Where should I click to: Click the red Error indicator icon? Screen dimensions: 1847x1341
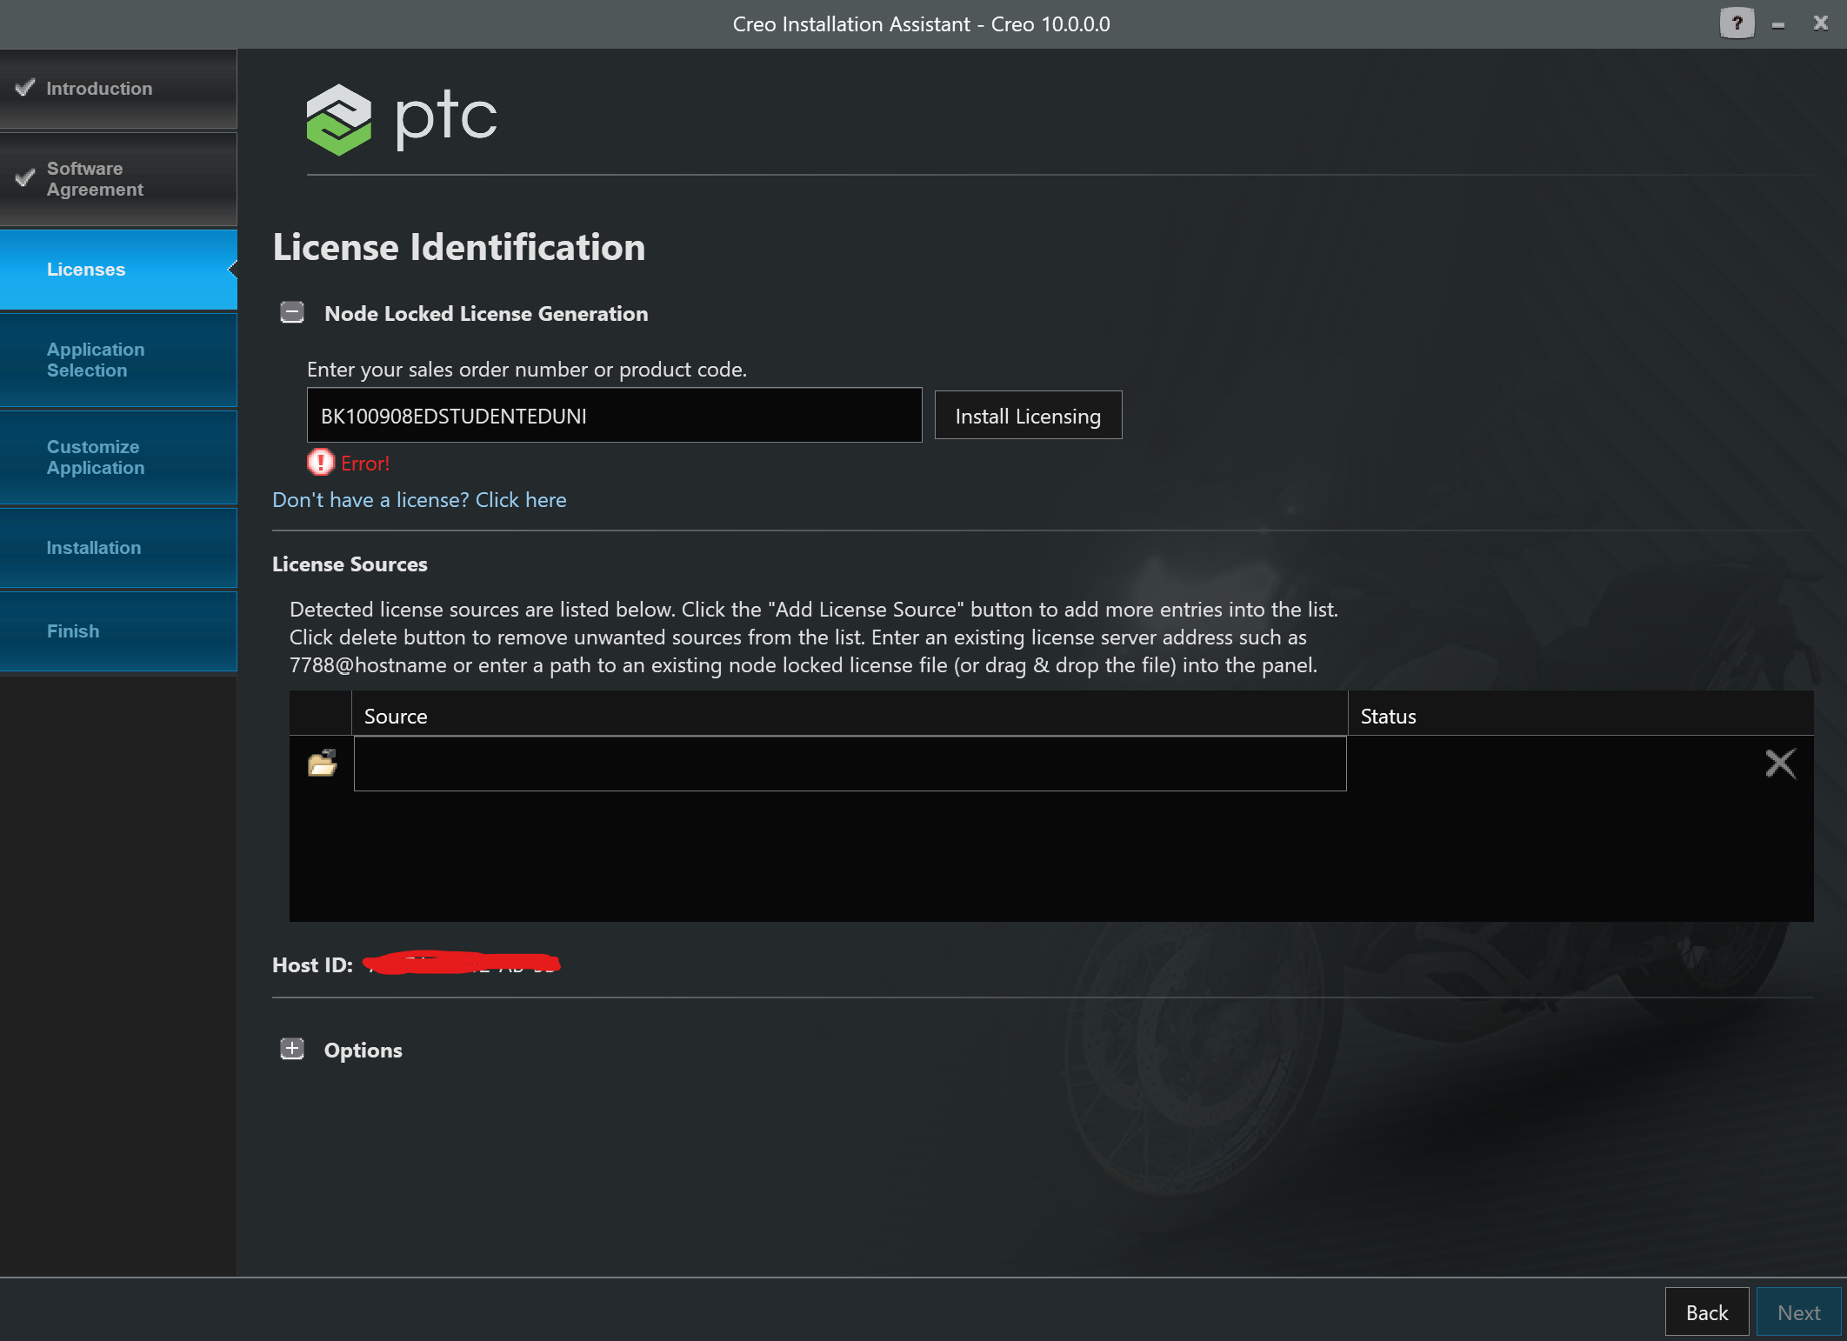320,463
